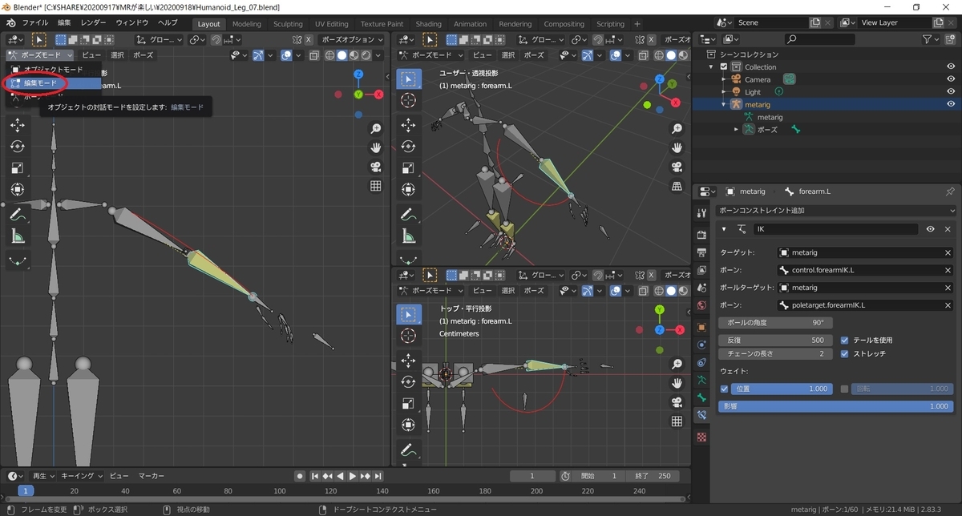Clear the poletarget.forearmIK.L bone field

[948, 305]
